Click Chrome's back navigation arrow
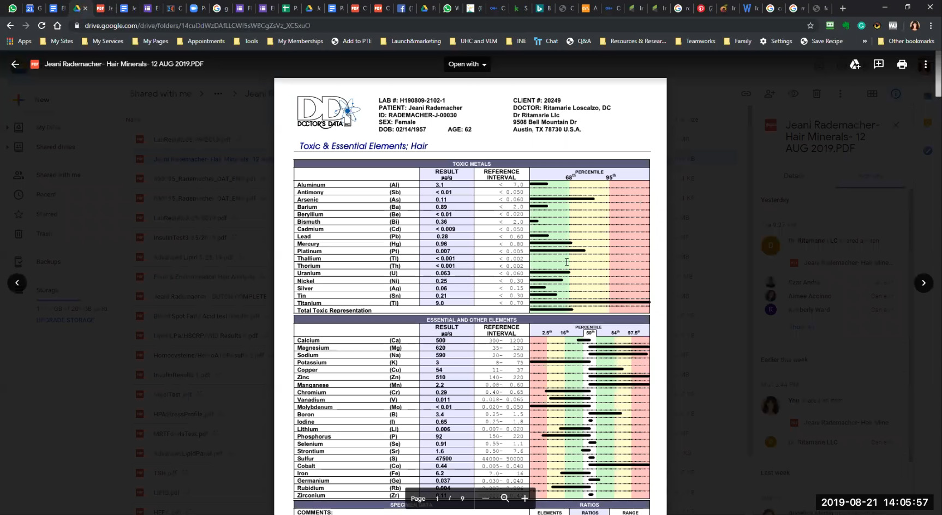Screen dimensions: 942x515 [x=10, y=26]
